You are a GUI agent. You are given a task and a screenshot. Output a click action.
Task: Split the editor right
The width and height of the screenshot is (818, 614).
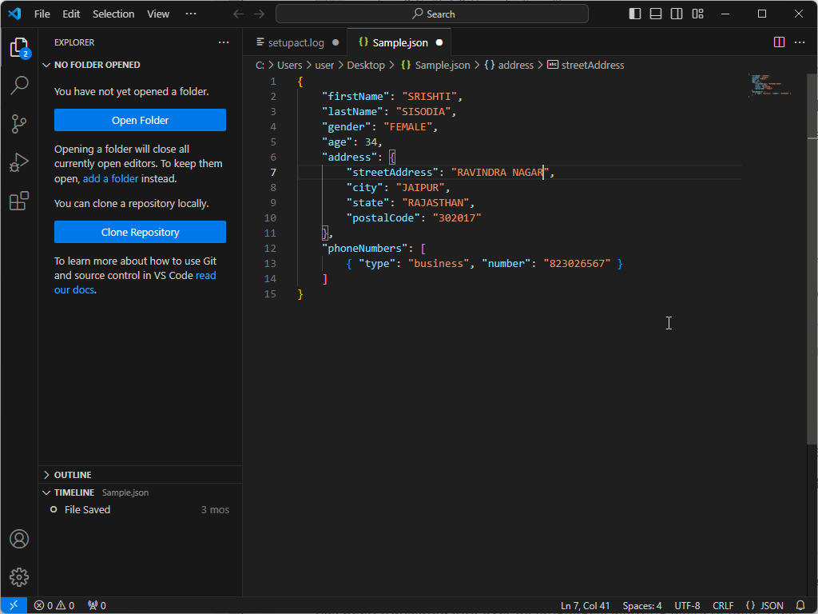pos(779,42)
